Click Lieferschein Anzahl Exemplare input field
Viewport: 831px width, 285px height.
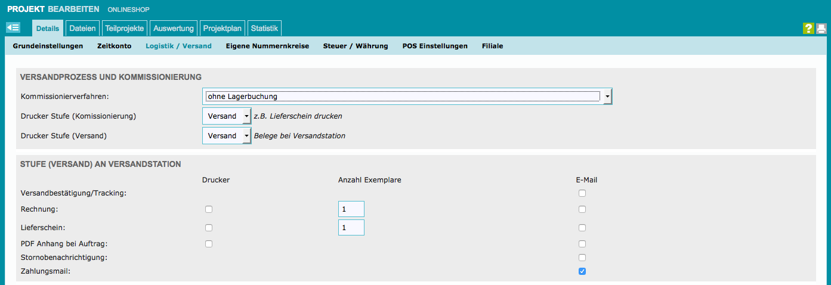pos(351,228)
